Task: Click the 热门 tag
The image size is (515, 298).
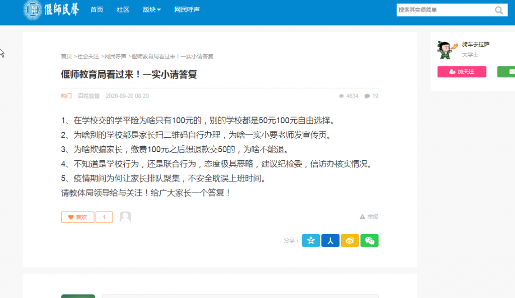Action: (66, 96)
